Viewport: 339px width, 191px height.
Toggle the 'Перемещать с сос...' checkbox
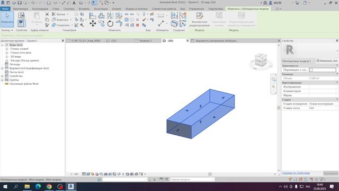[x=311, y=70]
